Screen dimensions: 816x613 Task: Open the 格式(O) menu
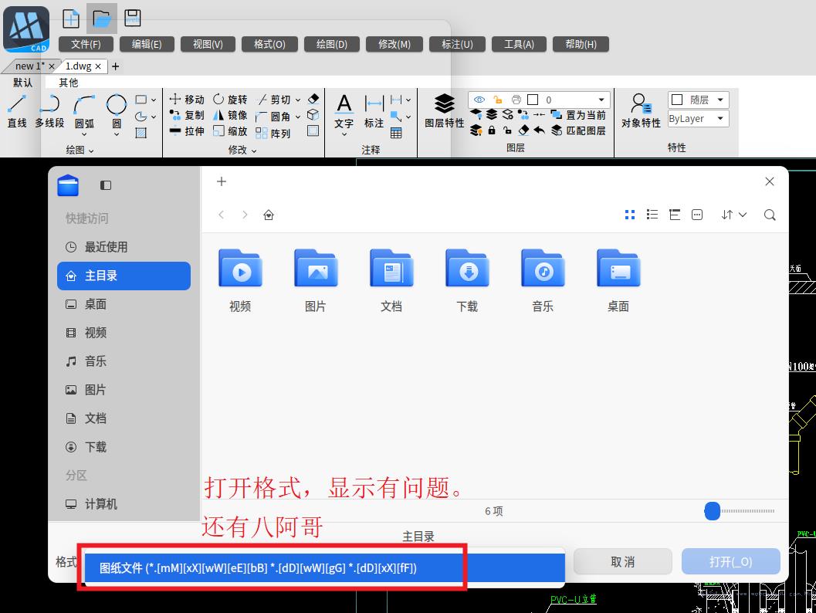click(269, 44)
